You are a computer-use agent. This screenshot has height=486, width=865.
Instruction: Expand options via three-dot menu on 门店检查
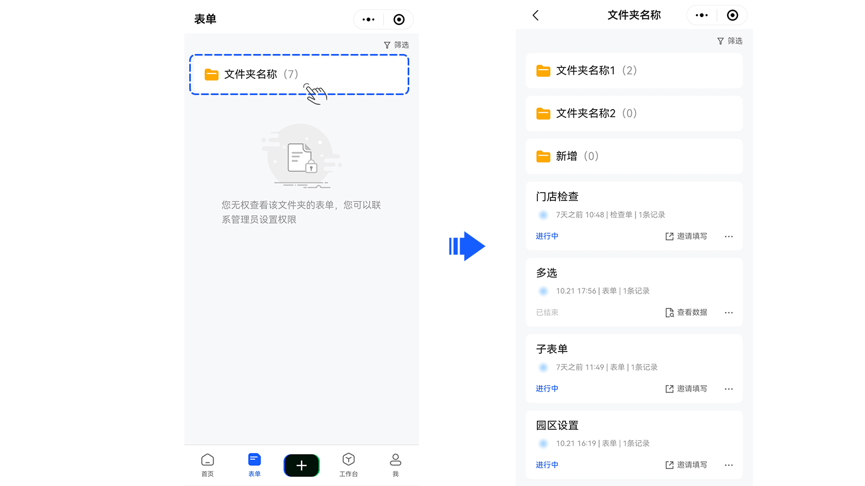729,236
